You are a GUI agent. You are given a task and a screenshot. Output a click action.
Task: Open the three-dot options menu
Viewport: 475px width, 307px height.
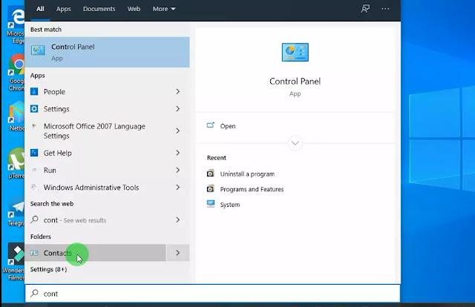385,9
